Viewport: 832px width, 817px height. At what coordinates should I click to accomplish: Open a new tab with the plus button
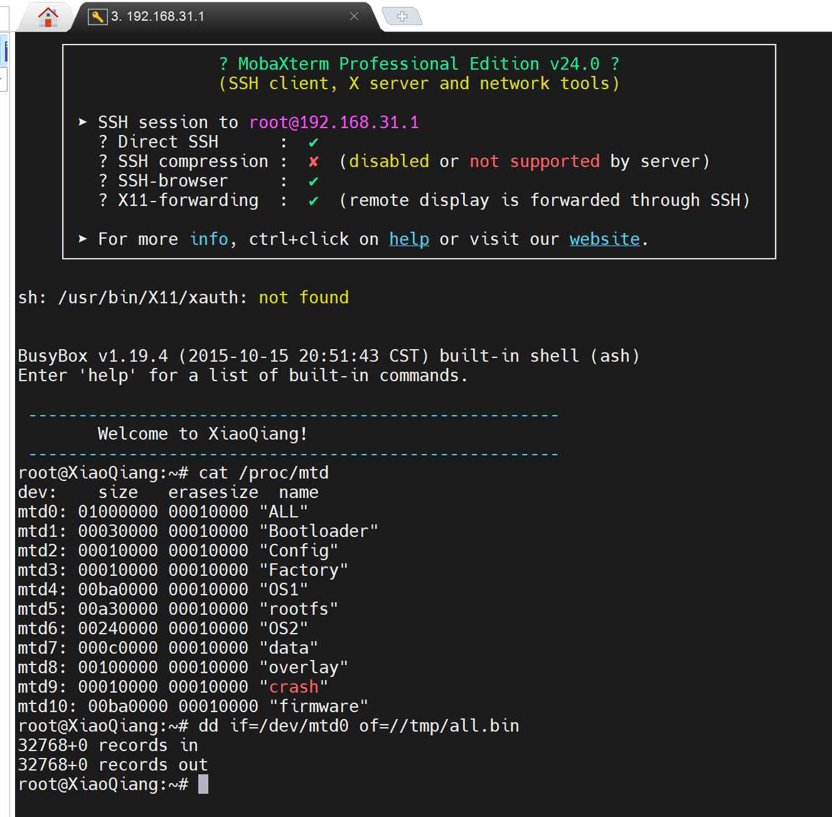(x=402, y=16)
